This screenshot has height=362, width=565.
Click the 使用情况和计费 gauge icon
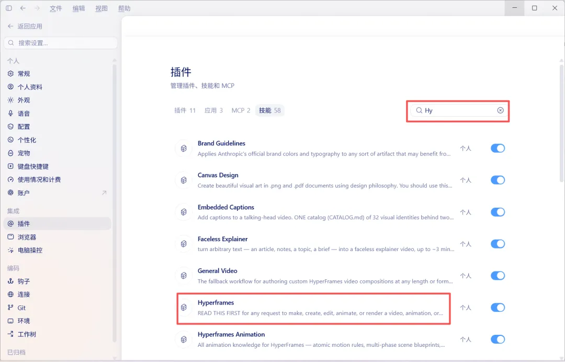10,179
